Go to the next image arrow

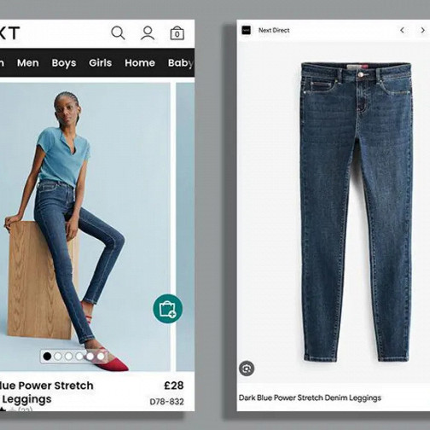click(x=422, y=30)
